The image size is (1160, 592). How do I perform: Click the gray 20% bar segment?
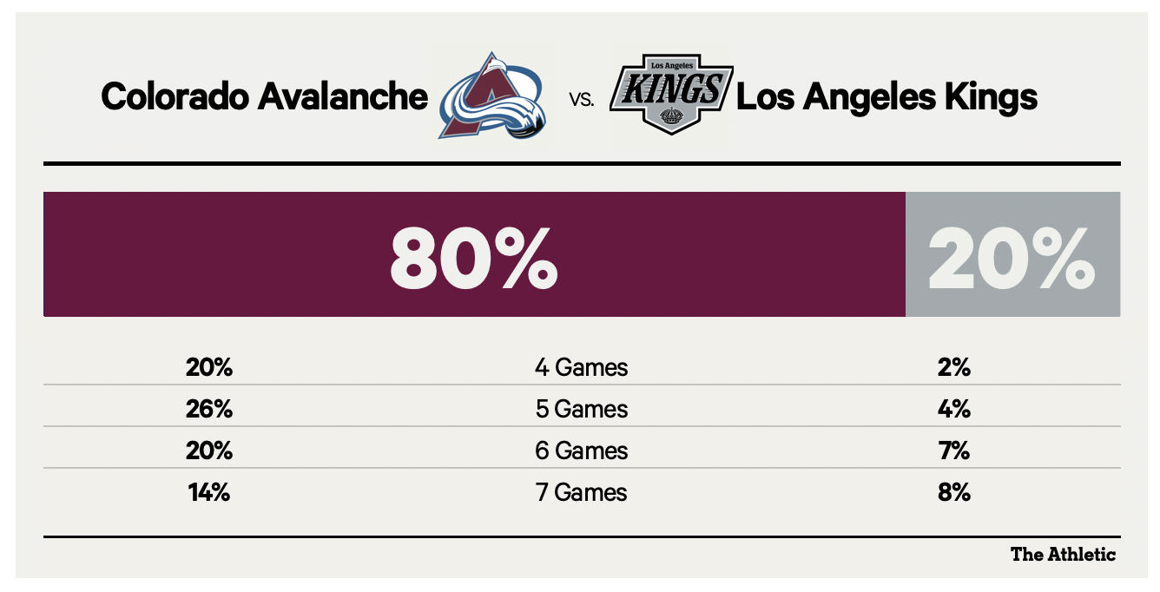coord(1012,254)
